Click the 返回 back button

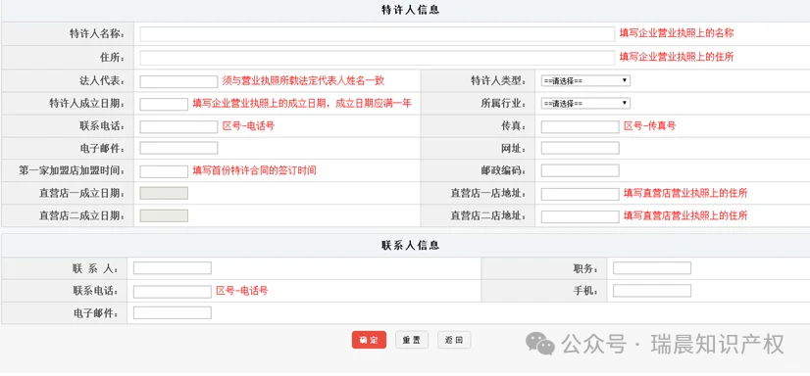[454, 340]
